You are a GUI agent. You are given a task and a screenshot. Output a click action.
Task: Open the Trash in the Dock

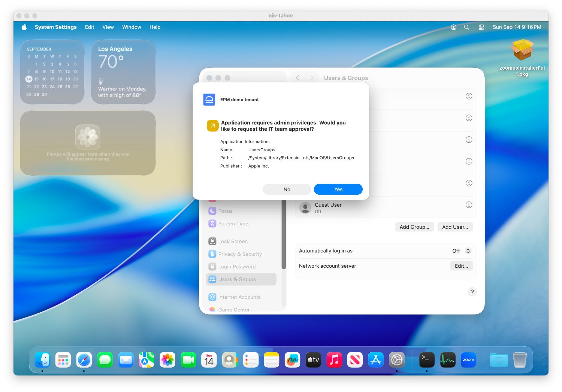coord(520,360)
